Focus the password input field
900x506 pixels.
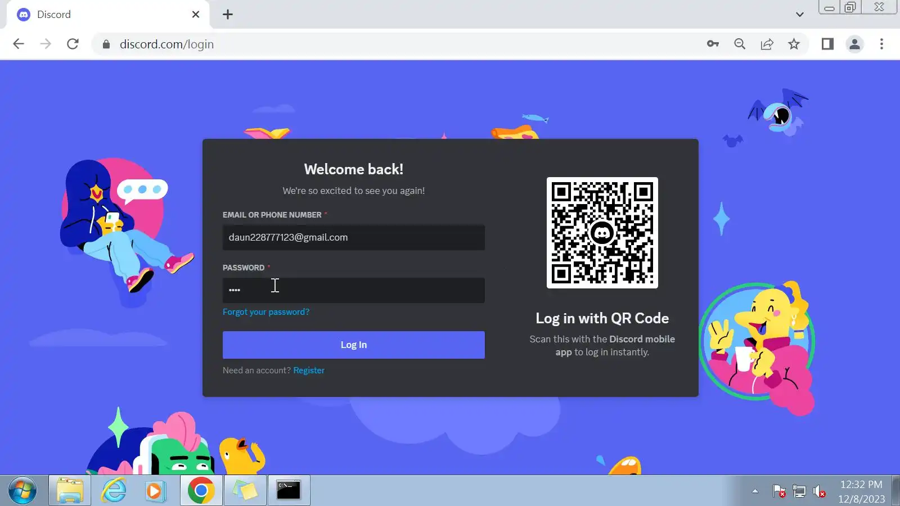pos(353,290)
